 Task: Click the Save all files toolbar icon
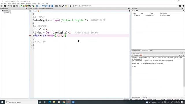[11, 6]
